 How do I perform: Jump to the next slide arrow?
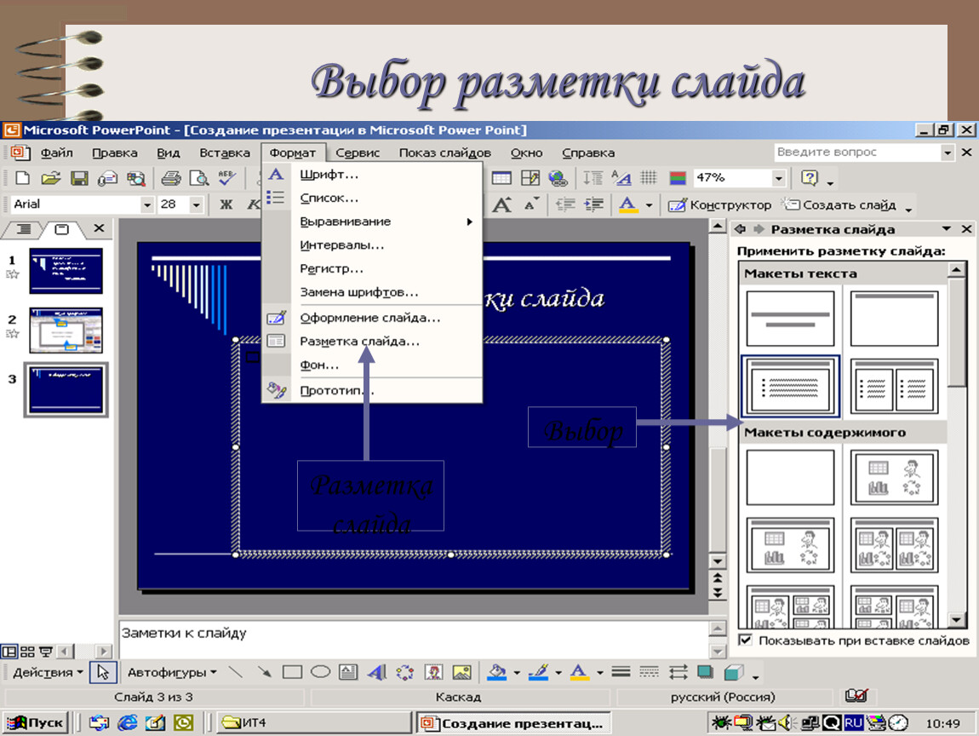point(718,592)
